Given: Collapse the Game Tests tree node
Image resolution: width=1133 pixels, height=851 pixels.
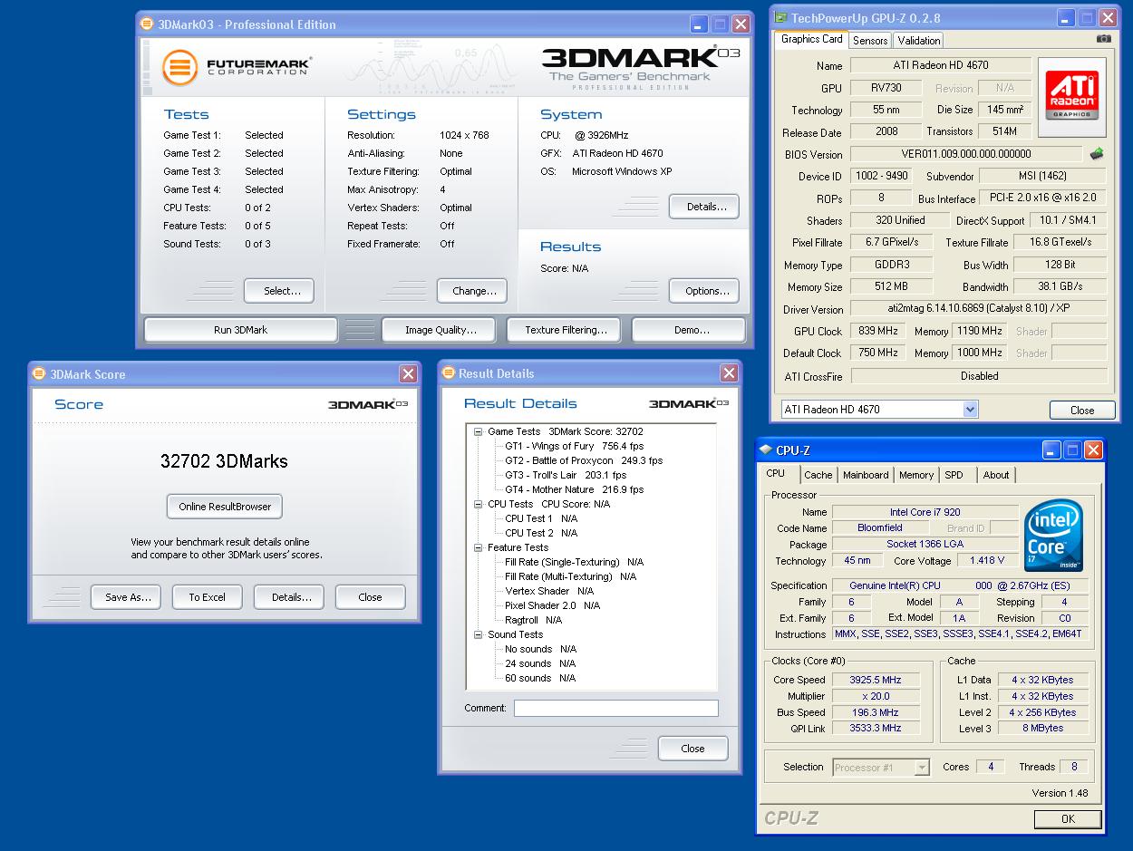Looking at the screenshot, I should coord(478,431).
